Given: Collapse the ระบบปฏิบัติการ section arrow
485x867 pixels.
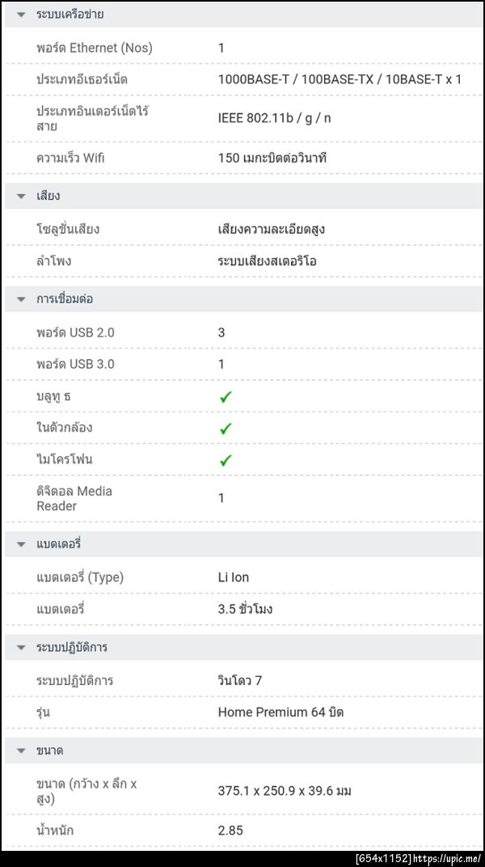Looking at the screenshot, I should [21, 648].
